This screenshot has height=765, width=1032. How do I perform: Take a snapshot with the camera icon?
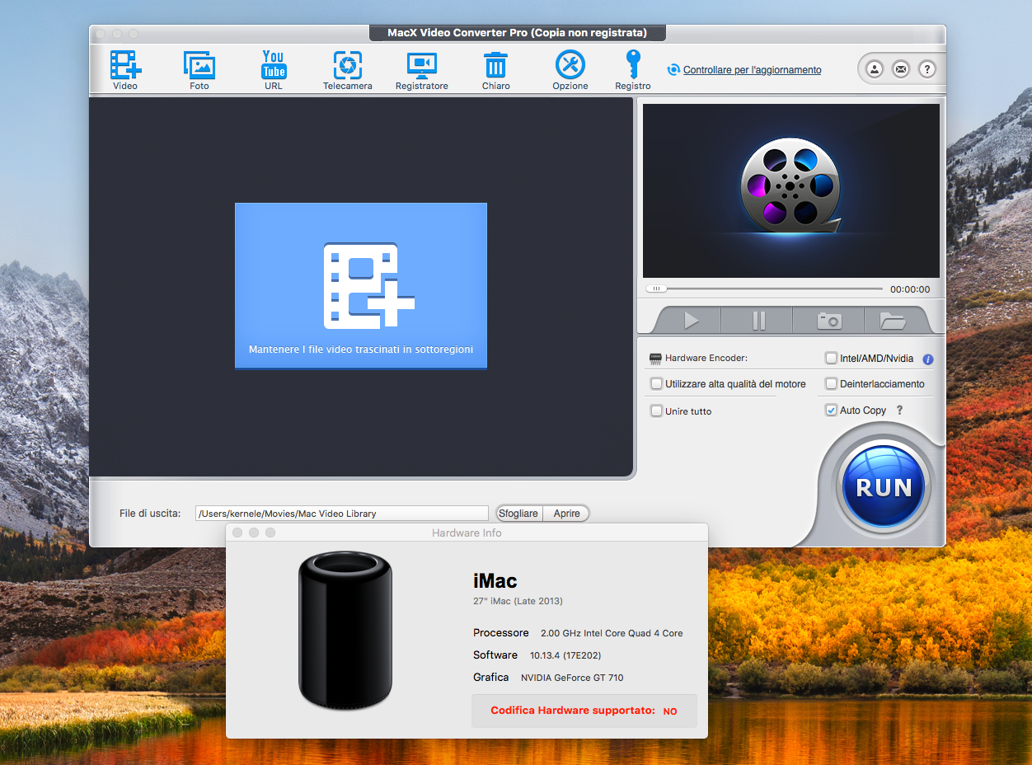828,321
